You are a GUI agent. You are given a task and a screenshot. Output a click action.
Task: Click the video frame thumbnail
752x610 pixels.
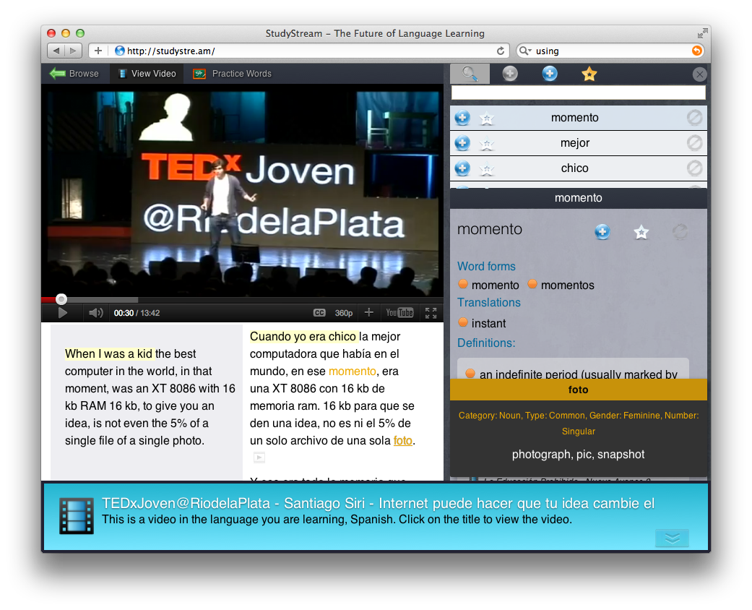coord(242,190)
